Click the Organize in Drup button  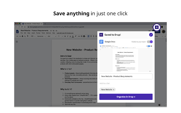coord(126,97)
